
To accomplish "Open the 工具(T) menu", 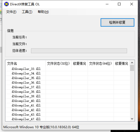I will click(27, 12).
